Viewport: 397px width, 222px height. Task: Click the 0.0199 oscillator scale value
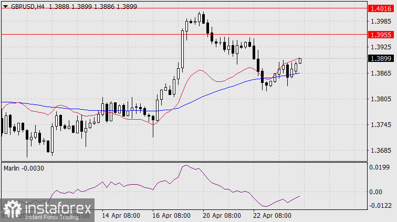tap(379, 167)
